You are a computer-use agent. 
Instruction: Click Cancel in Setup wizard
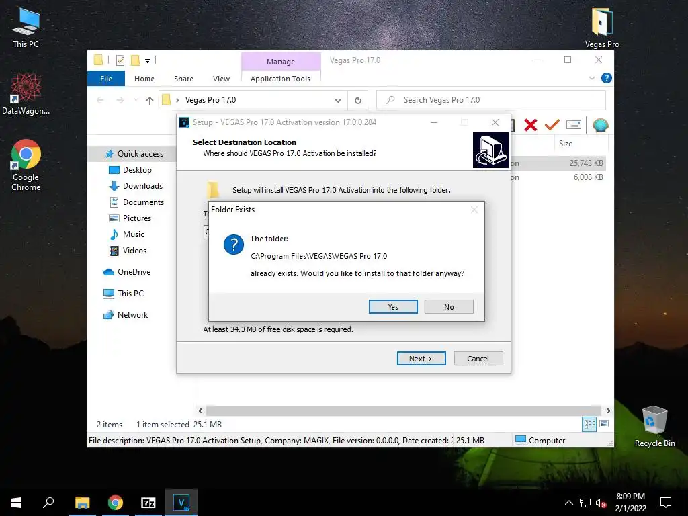pyautogui.click(x=478, y=359)
